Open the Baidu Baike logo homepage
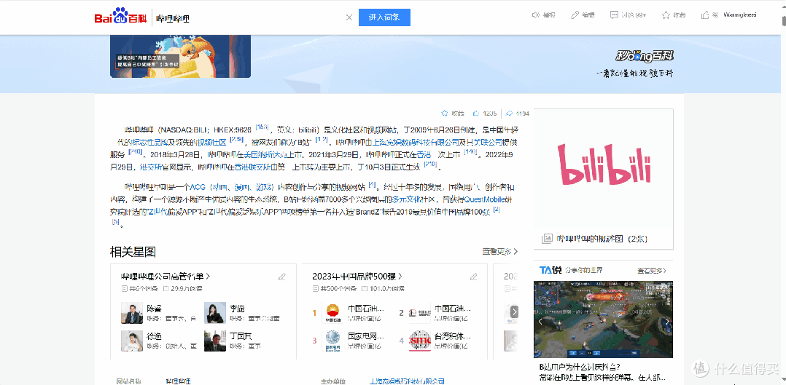The image size is (786, 385). pos(120,17)
